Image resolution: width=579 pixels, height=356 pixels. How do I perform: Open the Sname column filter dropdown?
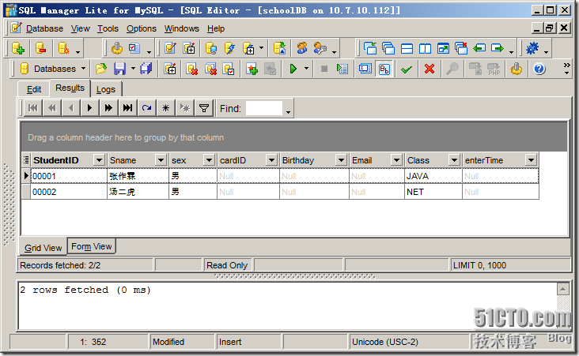pyautogui.click(x=161, y=160)
